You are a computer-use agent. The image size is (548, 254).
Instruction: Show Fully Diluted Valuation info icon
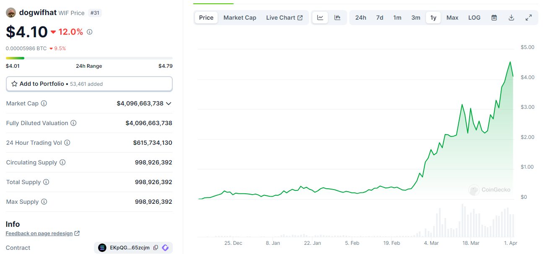point(73,123)
